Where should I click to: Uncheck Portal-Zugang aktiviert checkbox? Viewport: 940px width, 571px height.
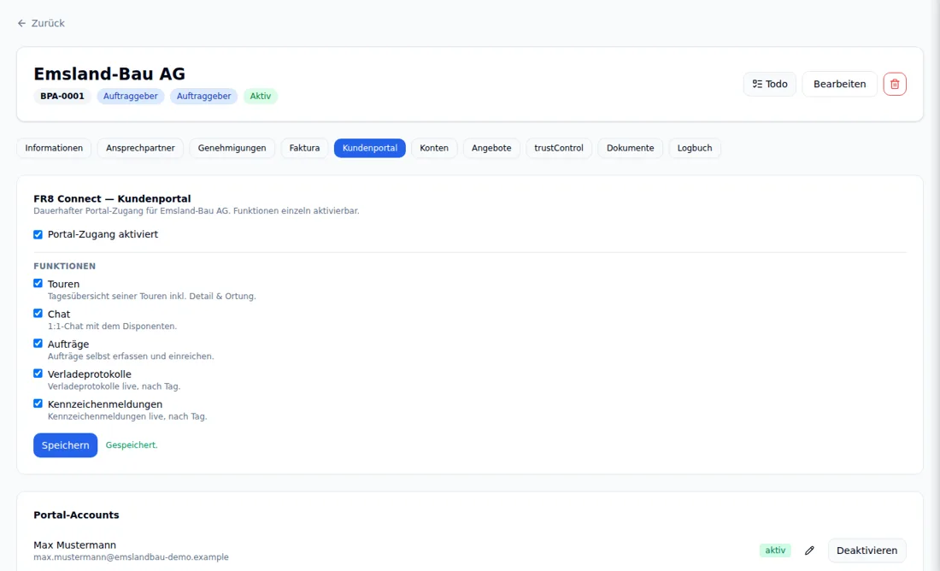[x=38, y=234]
